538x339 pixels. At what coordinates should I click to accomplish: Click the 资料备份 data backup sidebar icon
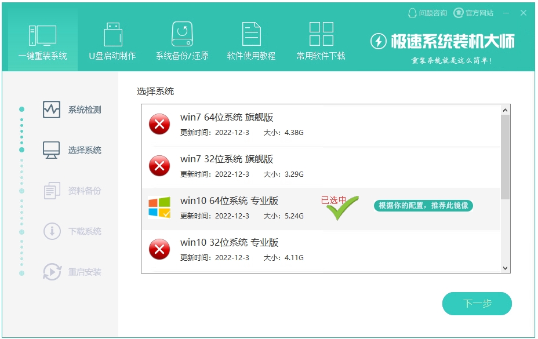click(x=51, y=191)
